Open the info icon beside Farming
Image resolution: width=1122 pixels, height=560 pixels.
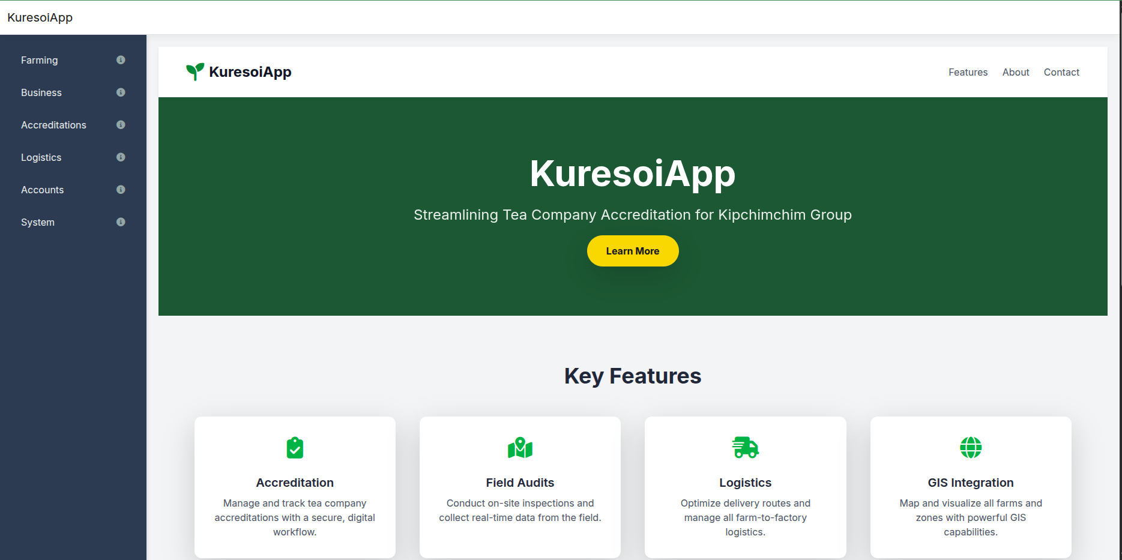(121, 60)
